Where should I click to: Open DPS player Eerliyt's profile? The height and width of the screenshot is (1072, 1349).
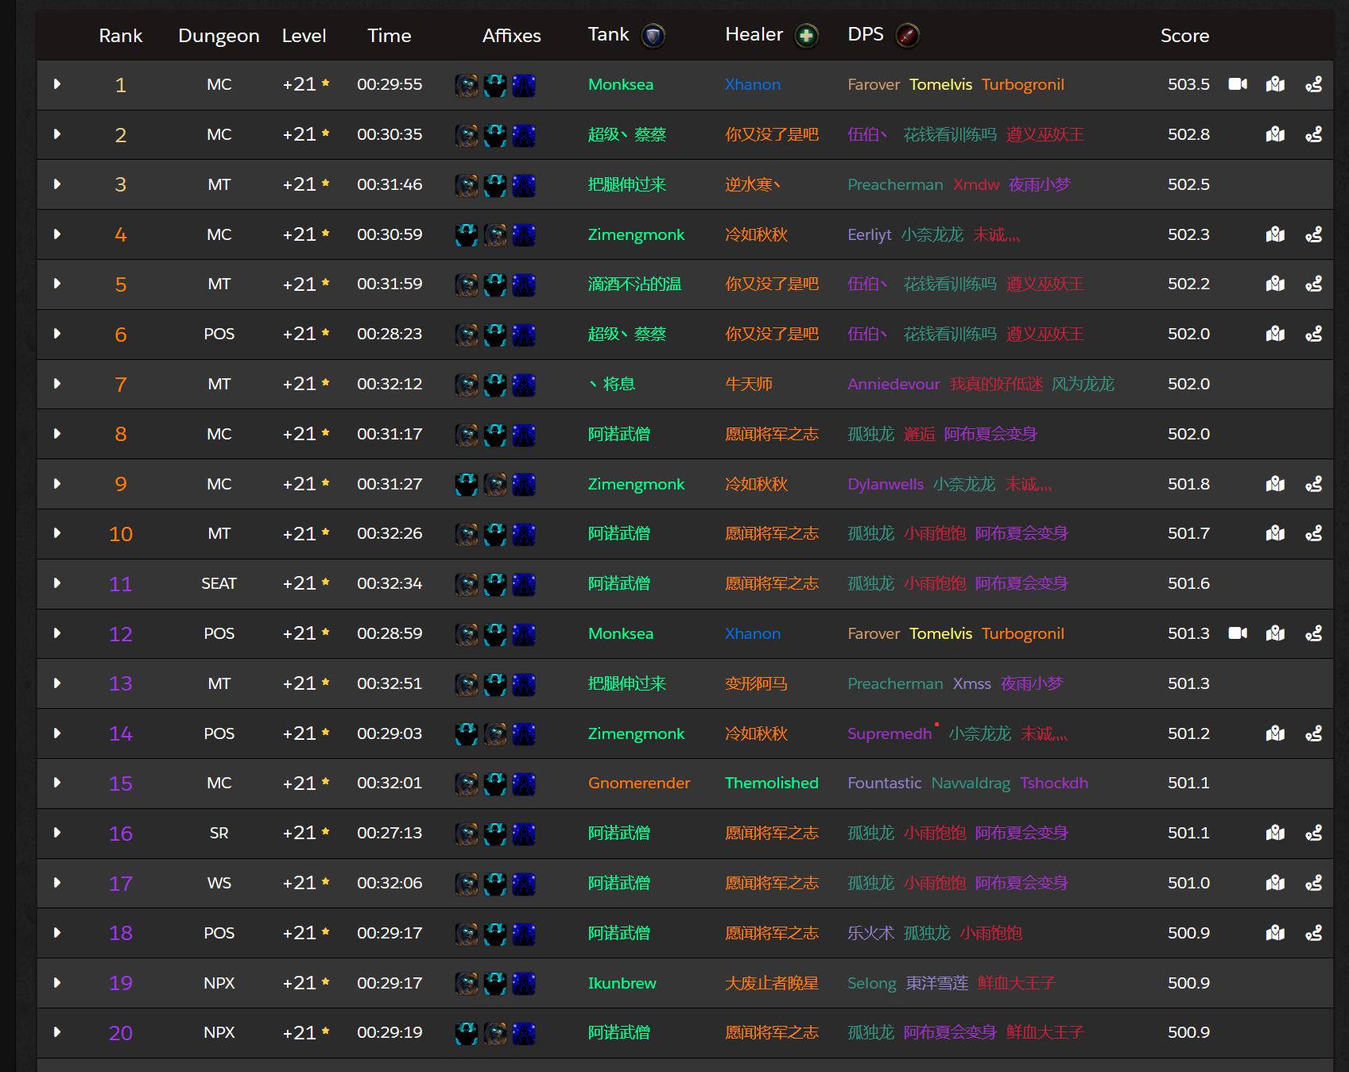coord(870,234)
